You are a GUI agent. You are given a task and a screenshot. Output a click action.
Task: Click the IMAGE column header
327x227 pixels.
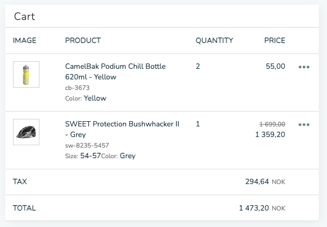coord(25,41)
